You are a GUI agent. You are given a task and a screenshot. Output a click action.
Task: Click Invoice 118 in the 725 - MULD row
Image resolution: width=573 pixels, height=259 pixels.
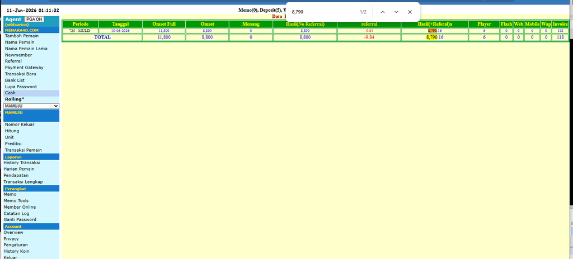560,31
